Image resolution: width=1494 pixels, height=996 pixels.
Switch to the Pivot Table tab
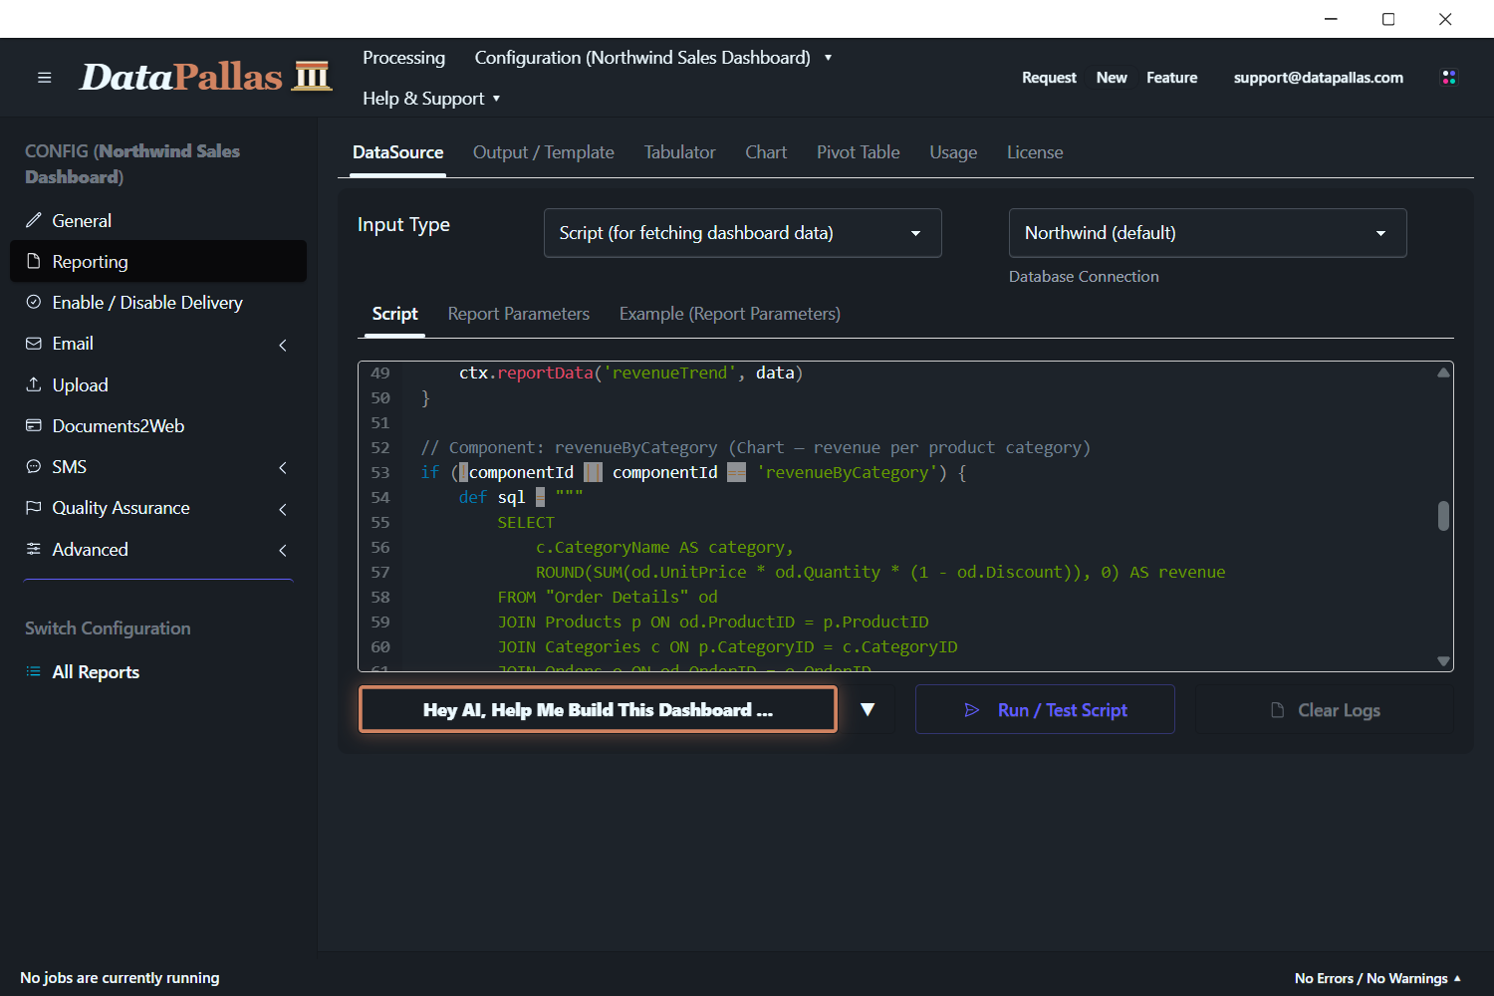[858, 152]
